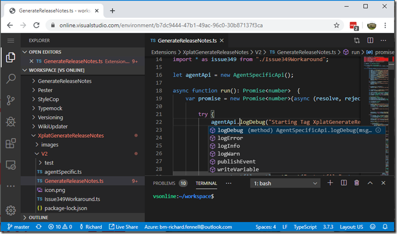Viewport: 397px width, 234px height.
Task: Collapse the XplatGenerateReleaseNotes folder
Action: pyautogui.click(x=33, y=135)
